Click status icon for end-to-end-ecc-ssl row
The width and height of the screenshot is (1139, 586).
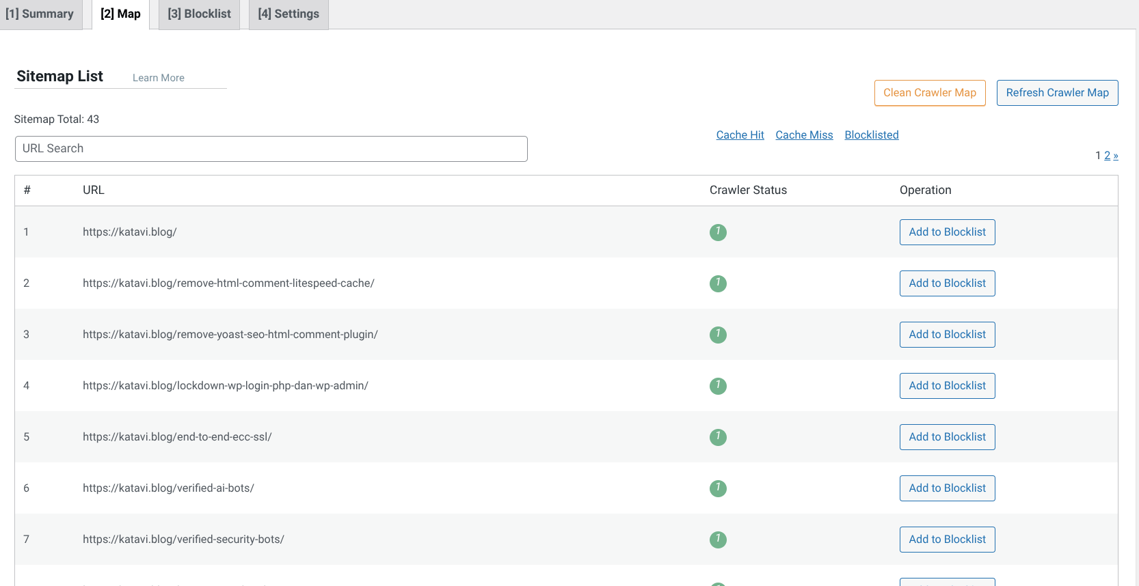(x=718, y=437)
